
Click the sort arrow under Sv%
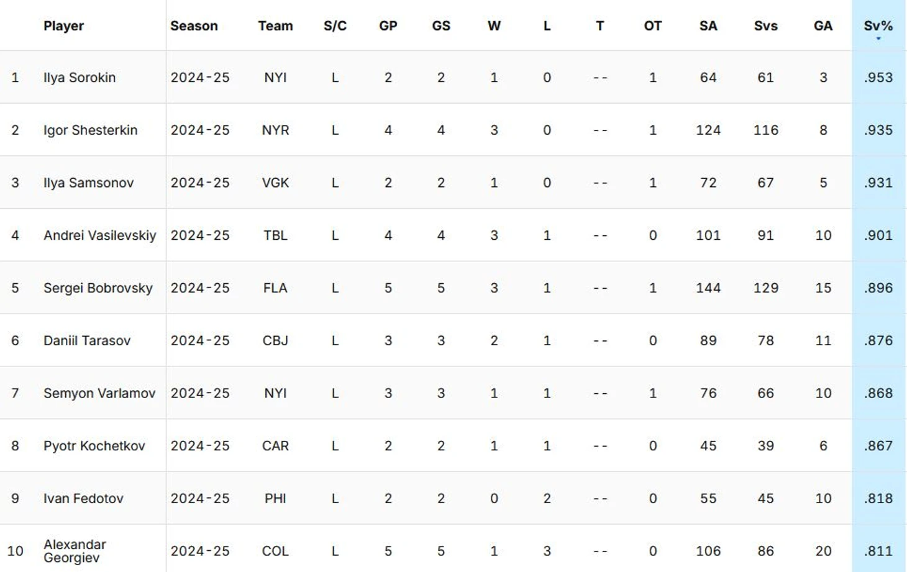[x=878, y=39]
